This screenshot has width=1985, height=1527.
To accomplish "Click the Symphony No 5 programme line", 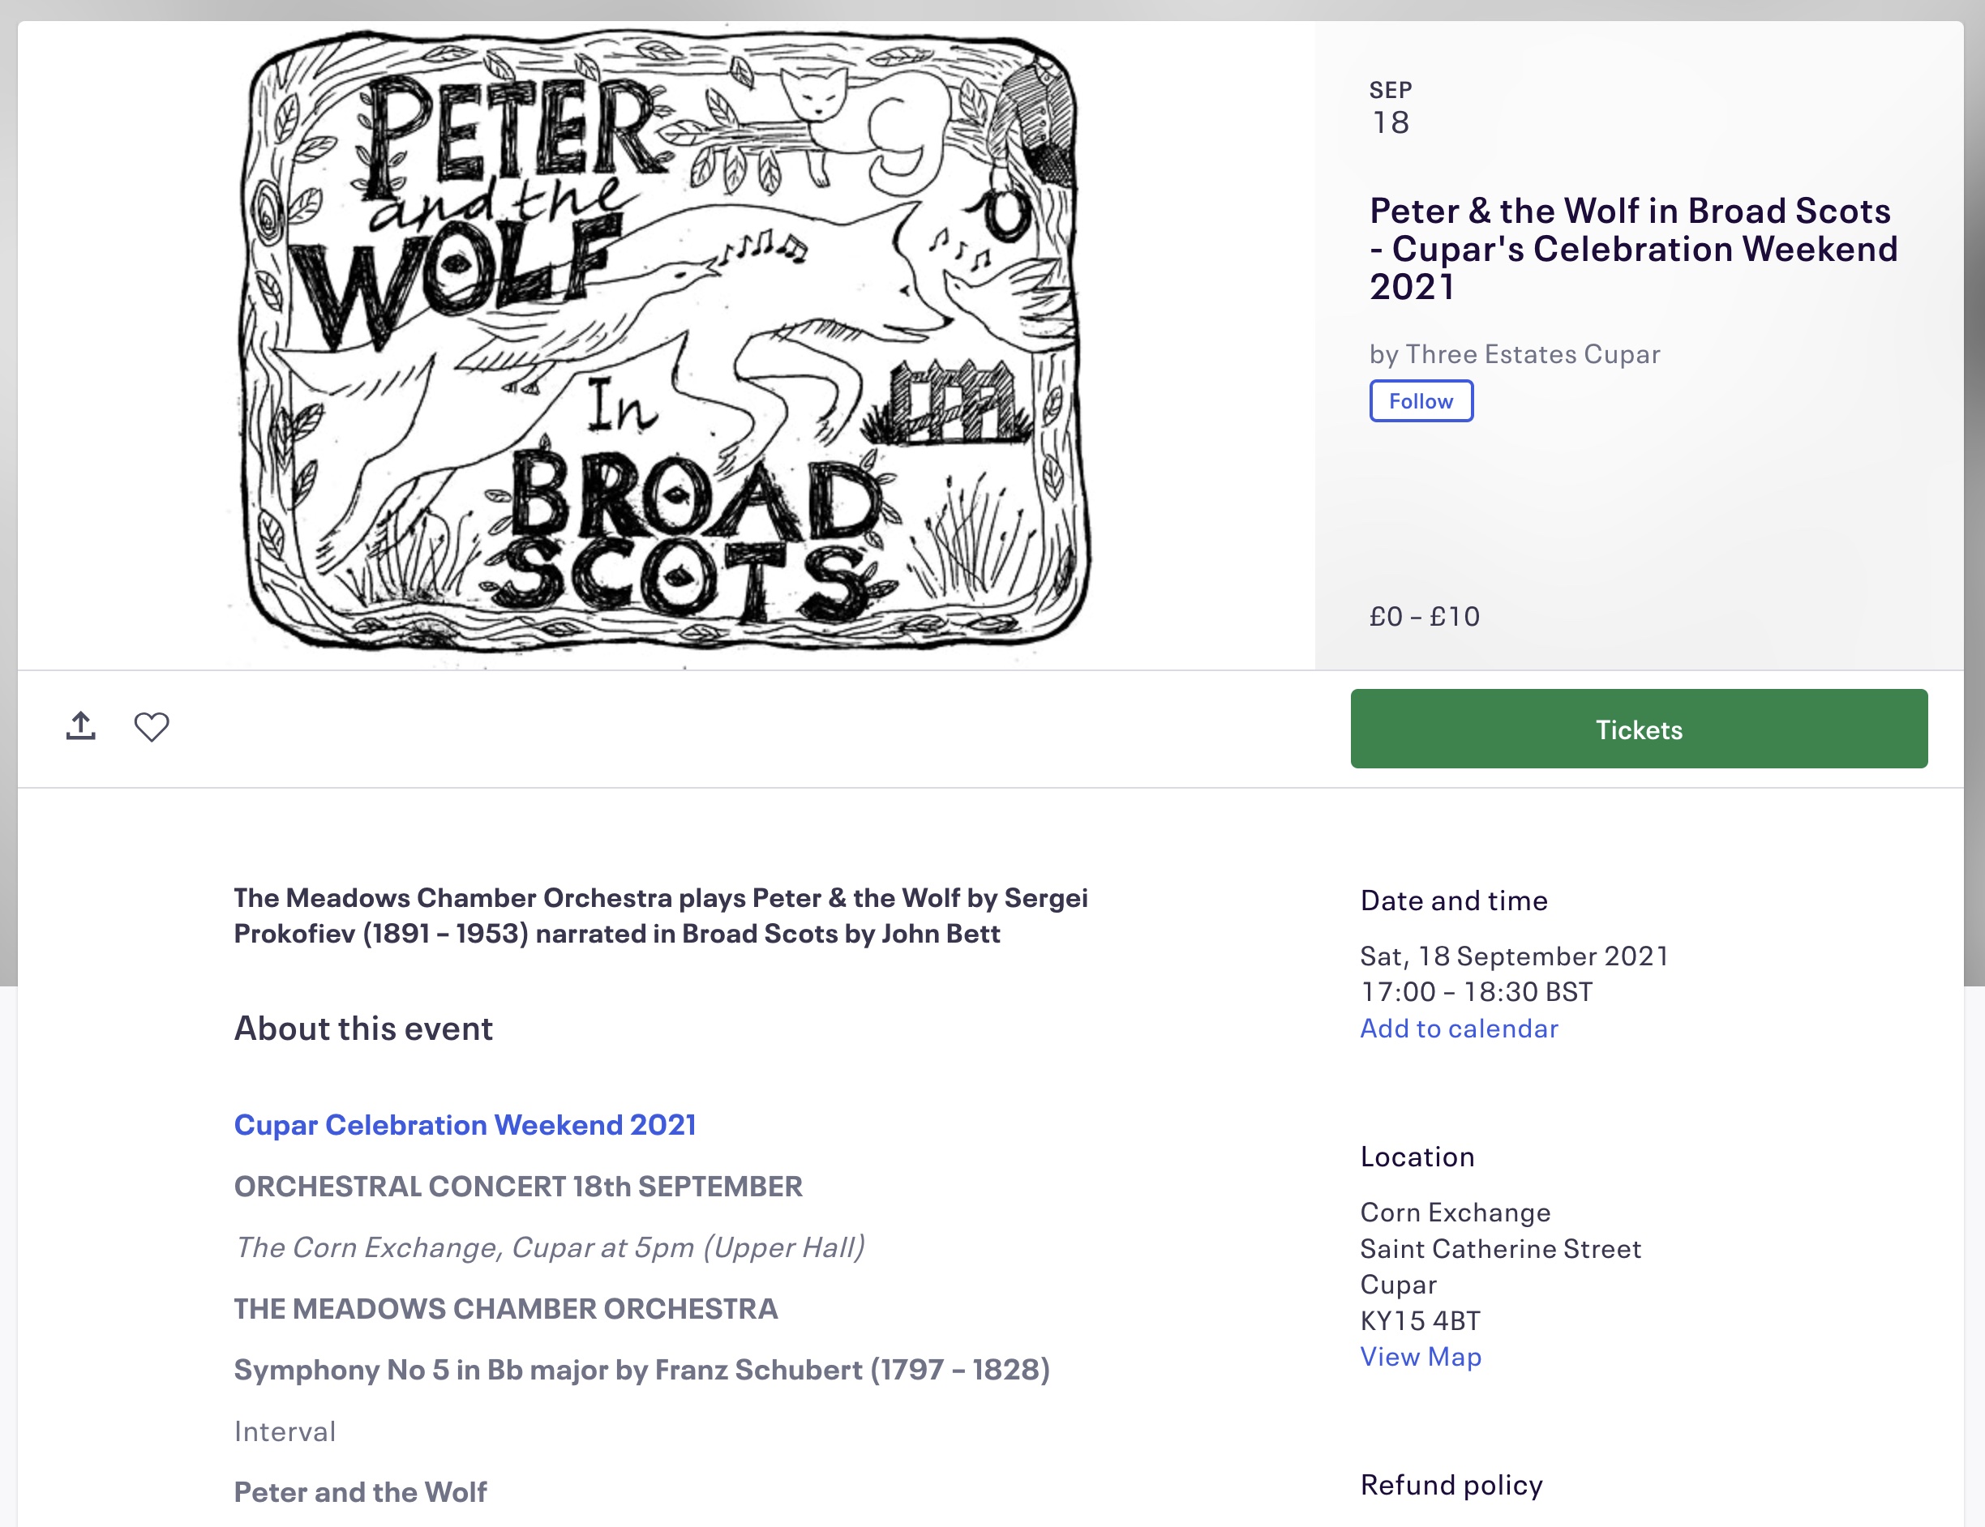I will 641,1369.
